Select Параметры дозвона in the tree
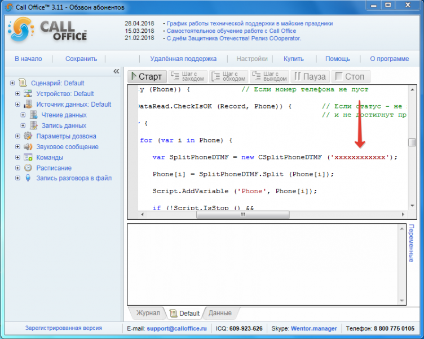Image resolution: width=424 pixels, height=339 pixels. point(67,136)
